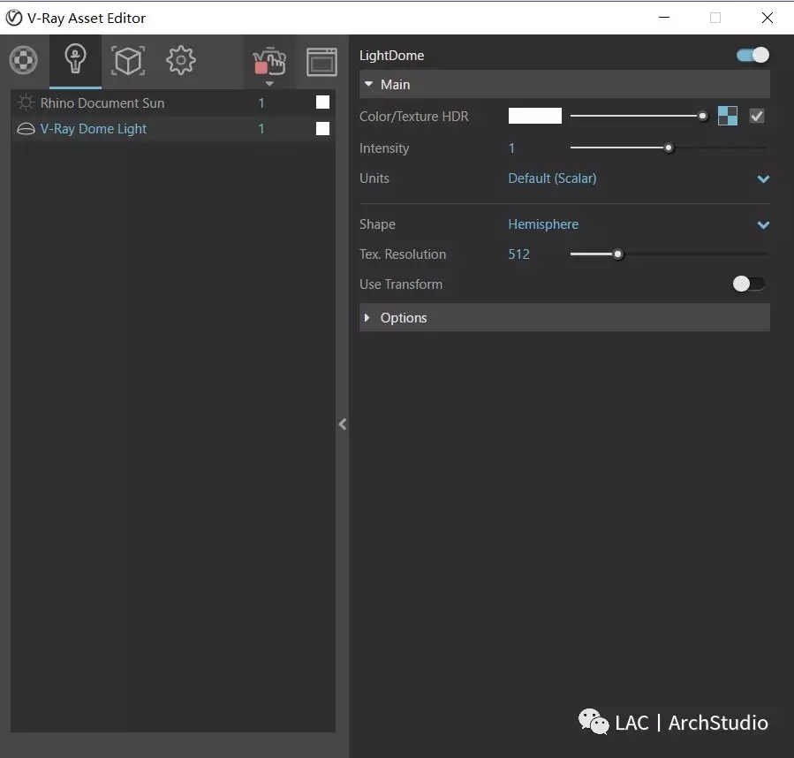
Task: Toggle V-Ray Dome Light dome icon
Action: coord(26,129)
